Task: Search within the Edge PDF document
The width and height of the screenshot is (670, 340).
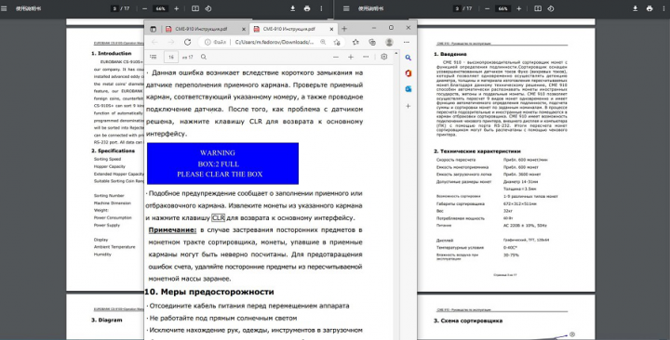Action: (204, 57)
